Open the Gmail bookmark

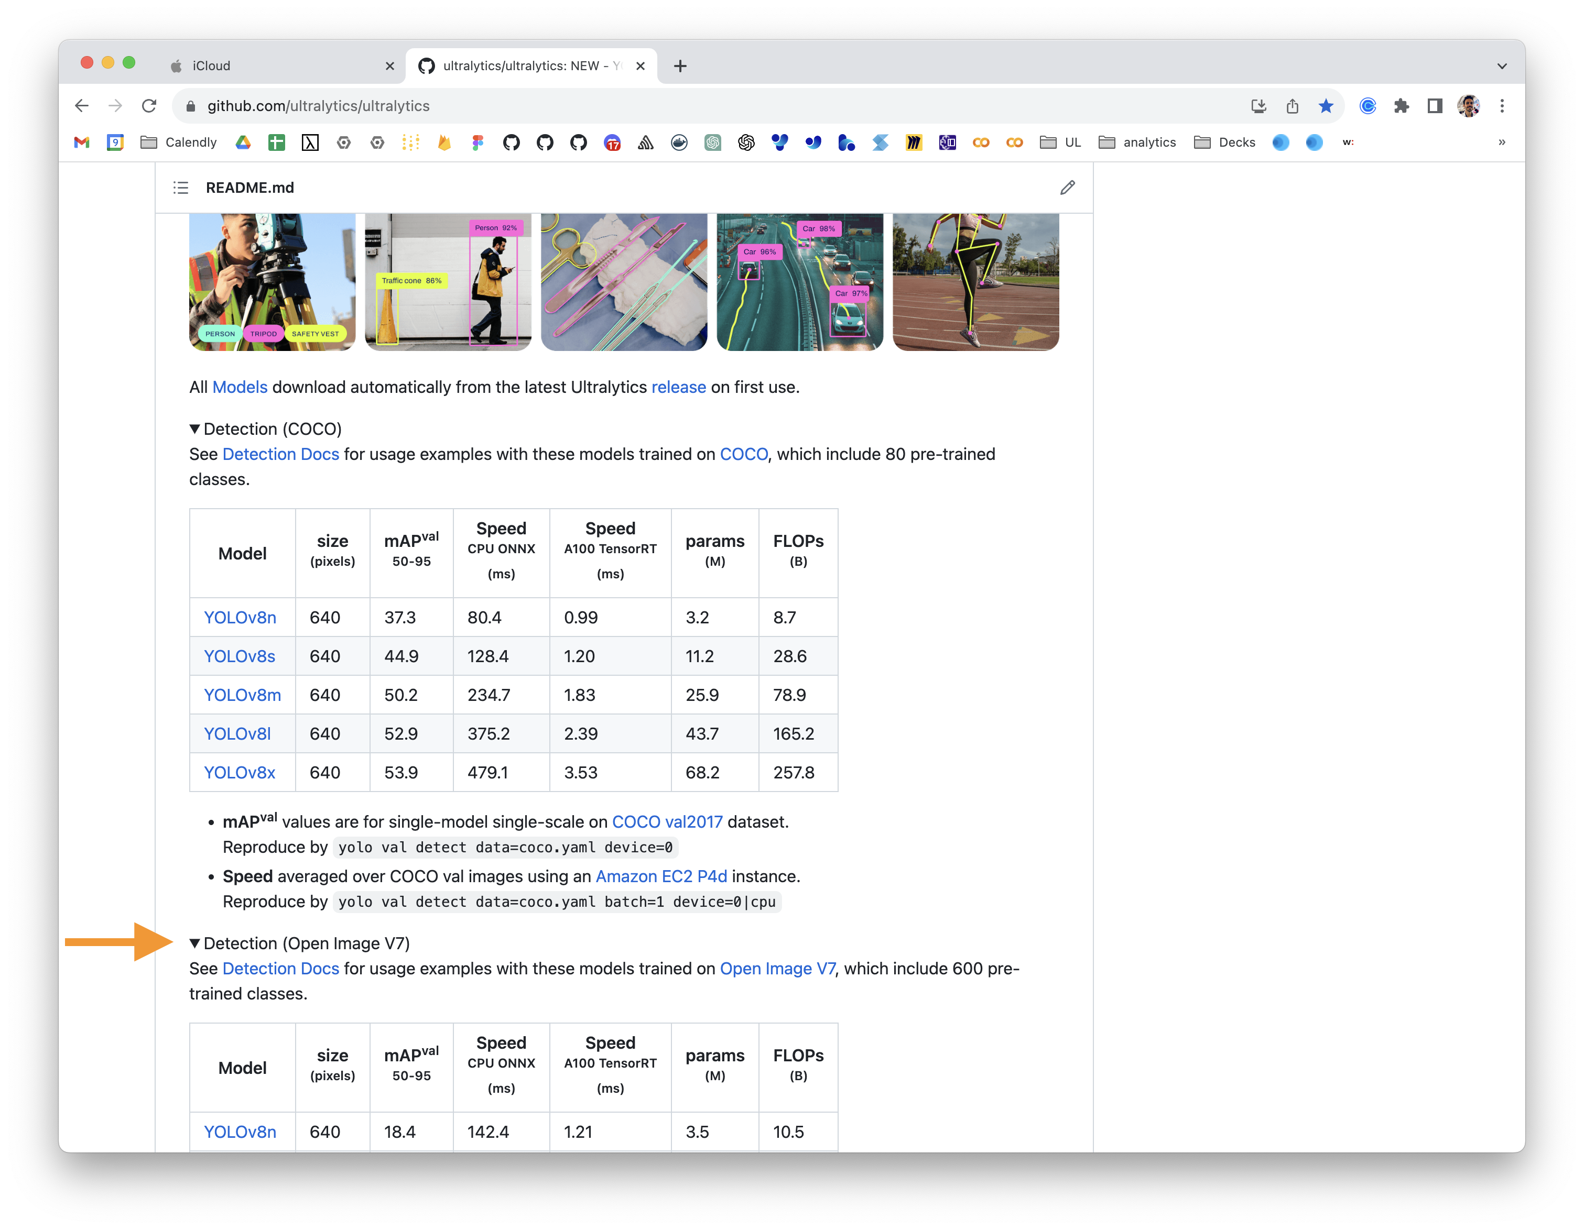(81, 142)
